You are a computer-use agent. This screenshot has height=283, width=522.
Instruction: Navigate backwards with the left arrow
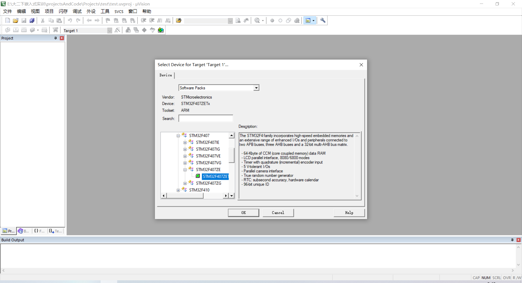89,20
